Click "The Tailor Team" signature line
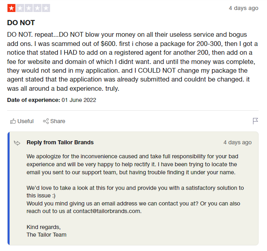The height and width of the screenshot is (251, 267). pos(46,235)
